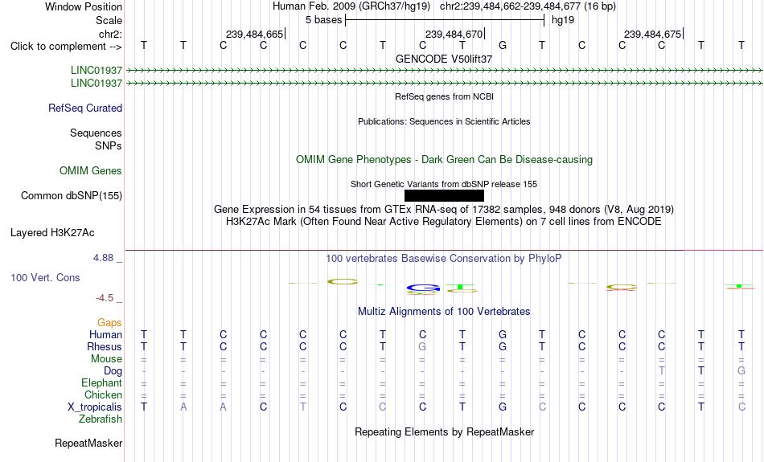Screen dimensions: 764x462
Task: Click the G base in Human row
Action: (503, 335)
